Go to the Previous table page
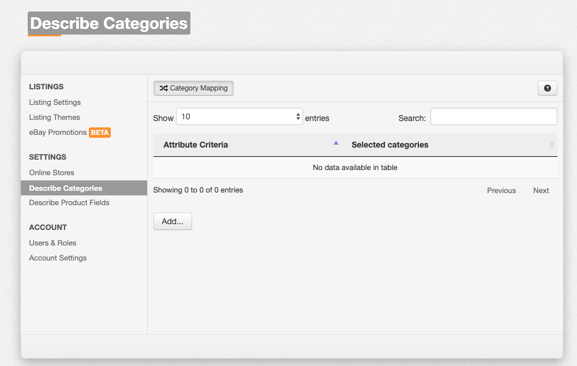The width and height of the screenshot is (577, 366). pos(501,191)
